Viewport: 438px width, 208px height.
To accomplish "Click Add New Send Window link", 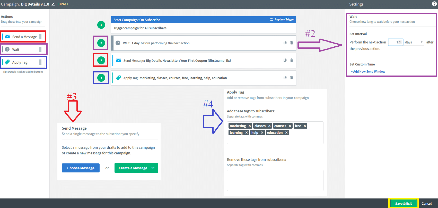I will 369,72.
